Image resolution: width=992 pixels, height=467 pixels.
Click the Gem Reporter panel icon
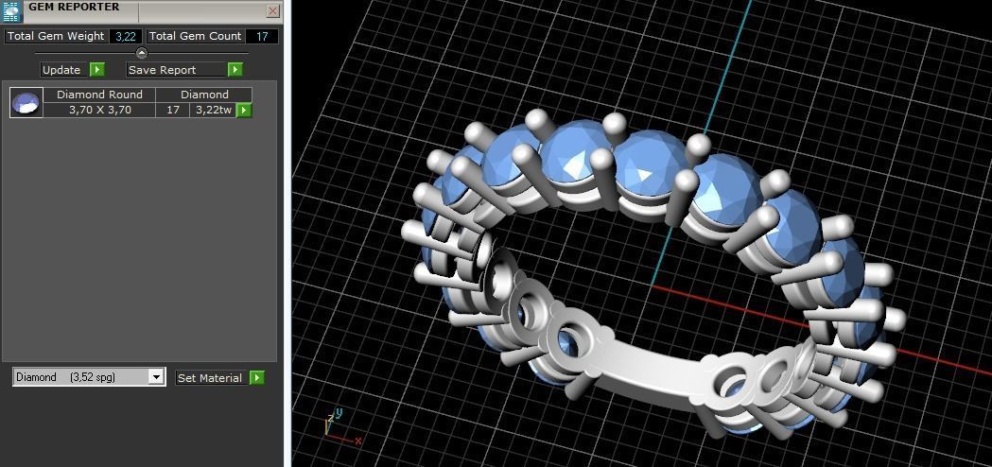[12, 11]
